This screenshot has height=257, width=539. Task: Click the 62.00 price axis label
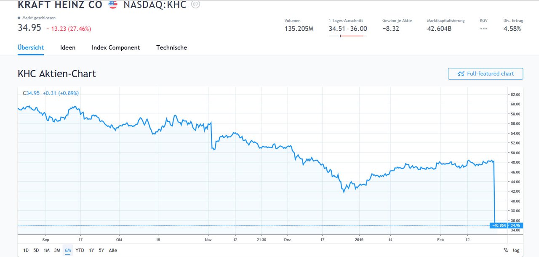pyautogui.click(x=515, y=94)
